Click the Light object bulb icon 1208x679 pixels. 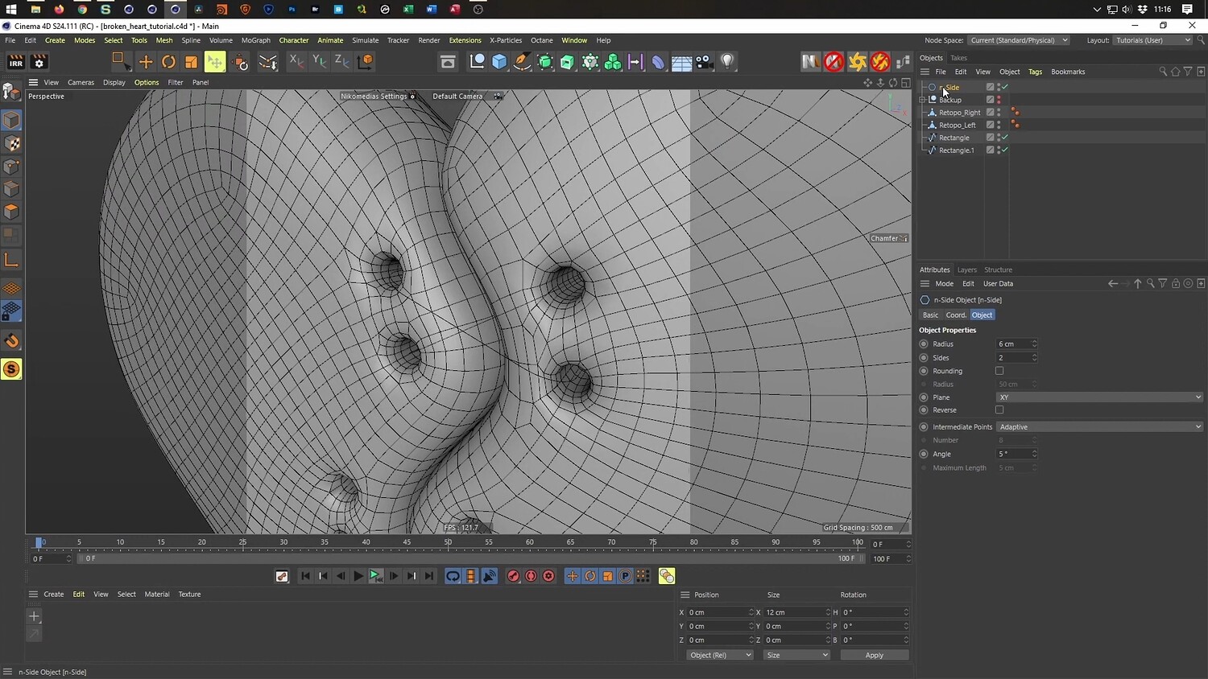727,62
